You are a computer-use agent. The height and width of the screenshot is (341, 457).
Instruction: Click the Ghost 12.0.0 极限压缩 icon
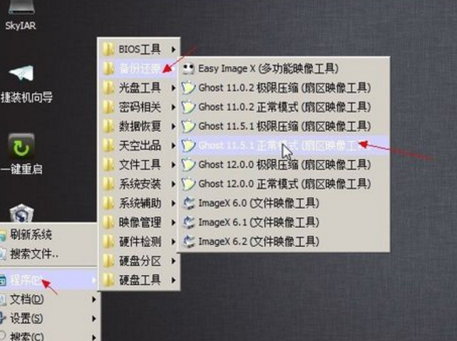(x=188, y=165)
